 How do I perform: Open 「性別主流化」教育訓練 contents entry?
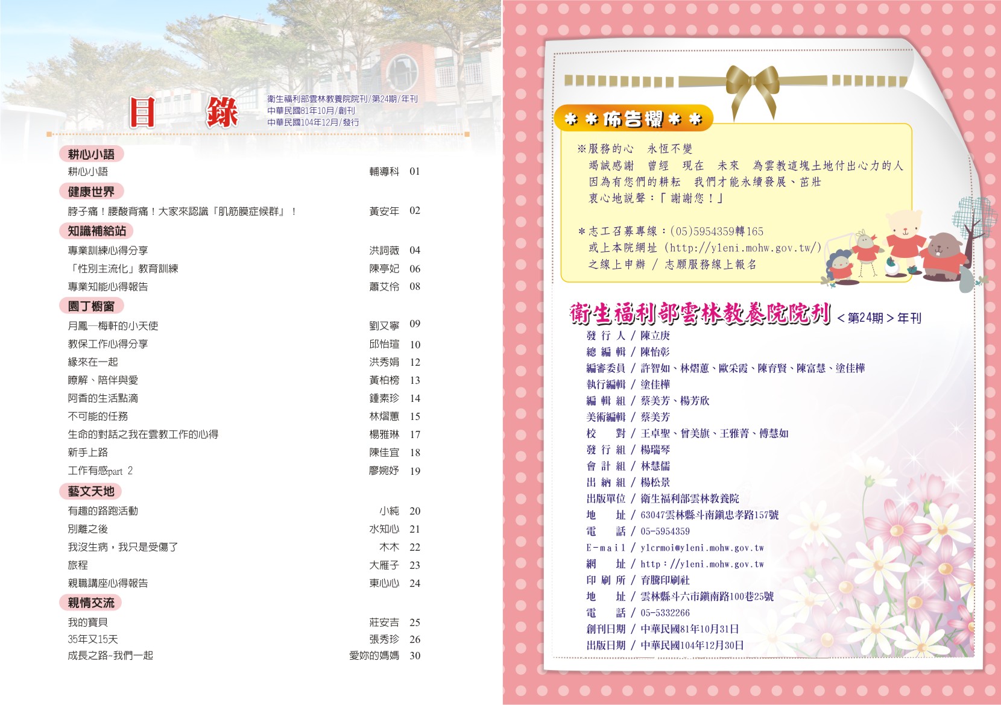pos(123,269)
